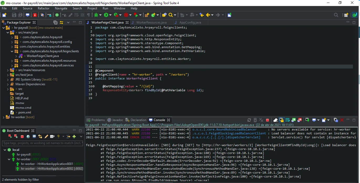Toggle Link with Editor in Package Explorer

tap(61, 22)
